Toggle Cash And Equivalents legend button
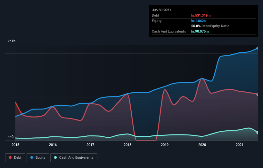Viewport: 263px width, 168px height. [x=74, y=158]
